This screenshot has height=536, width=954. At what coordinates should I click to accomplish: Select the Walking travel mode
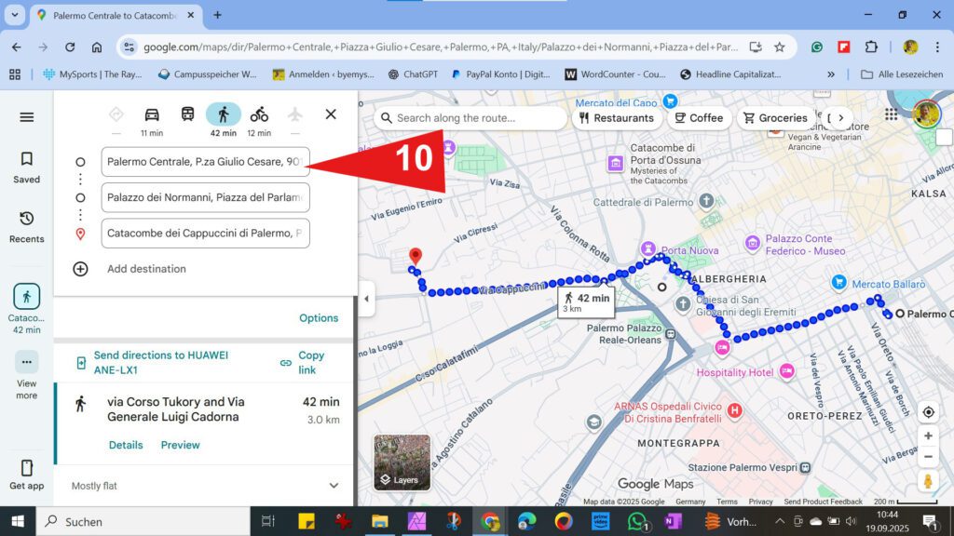224,114
